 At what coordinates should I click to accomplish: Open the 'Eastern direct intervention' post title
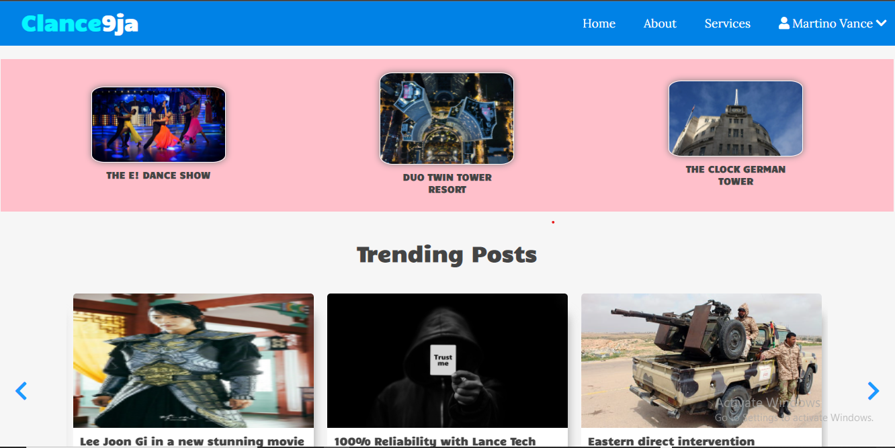click(671, 441)
